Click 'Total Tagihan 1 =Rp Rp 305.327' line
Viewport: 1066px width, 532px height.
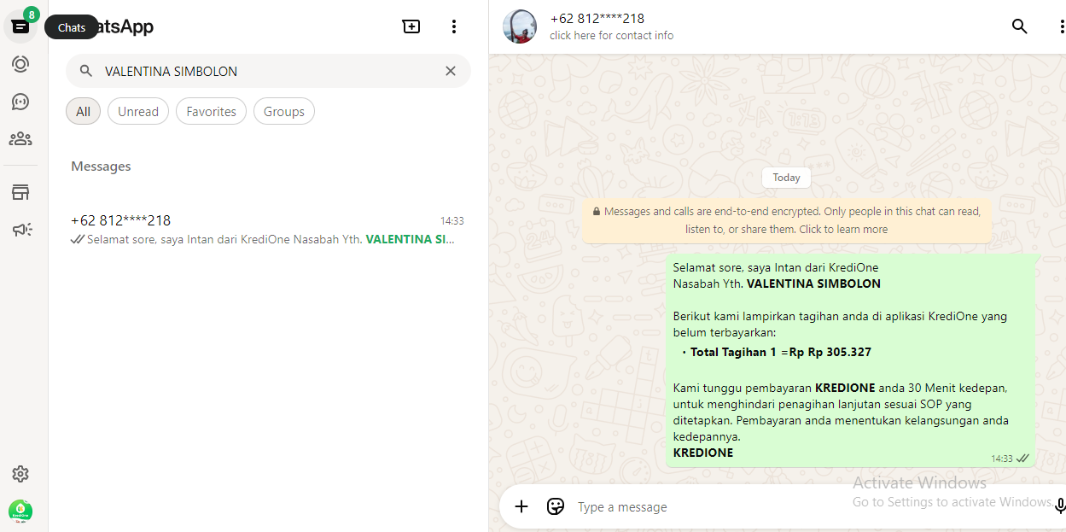coord(780,352)
